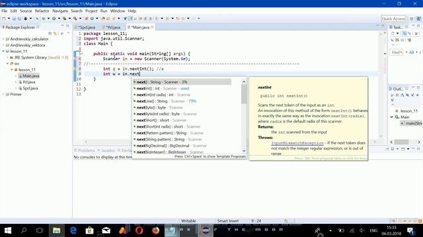This screenshot has width=423, height=237.
Task: Maximize the editor area
Action: pyautogui.click(x=383, y=26)
